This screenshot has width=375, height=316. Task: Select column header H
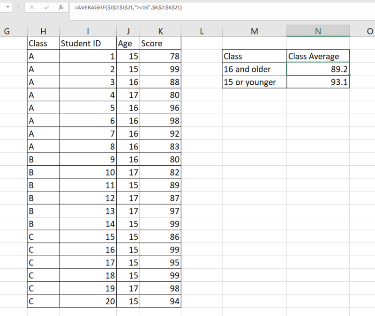43,31
